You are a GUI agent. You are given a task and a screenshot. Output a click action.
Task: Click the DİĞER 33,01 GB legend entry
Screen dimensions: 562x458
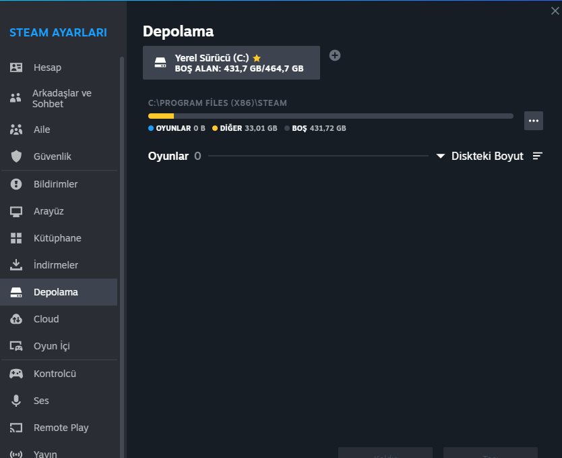click(x=245, y=128)
